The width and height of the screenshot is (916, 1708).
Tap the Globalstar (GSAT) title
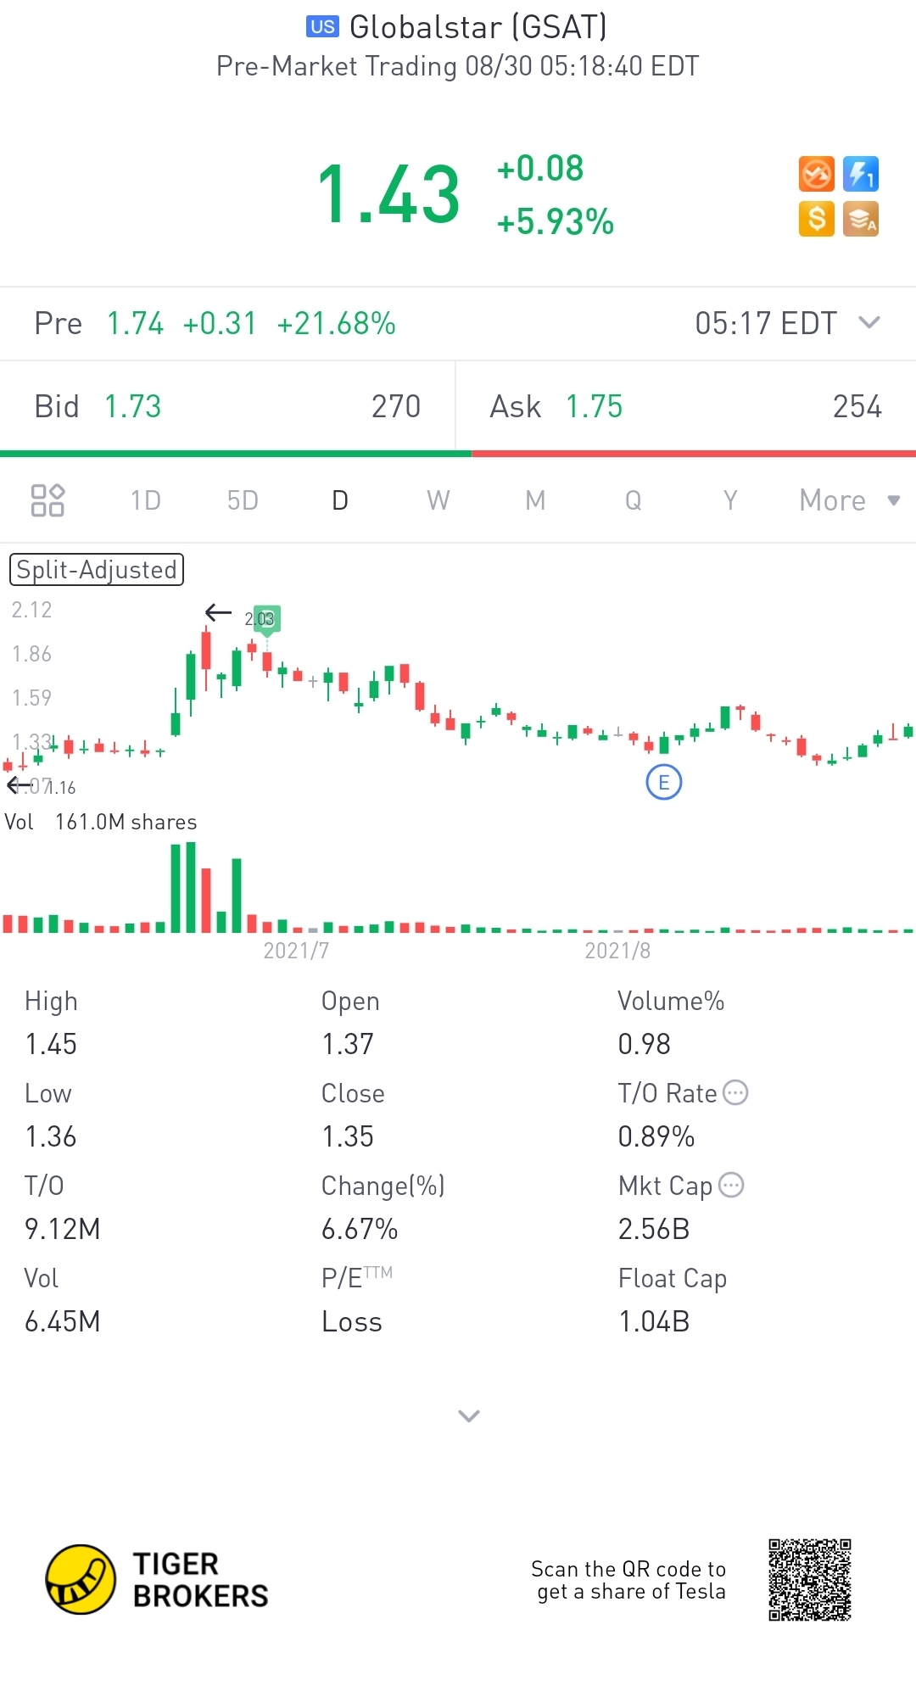coord(478,27)
